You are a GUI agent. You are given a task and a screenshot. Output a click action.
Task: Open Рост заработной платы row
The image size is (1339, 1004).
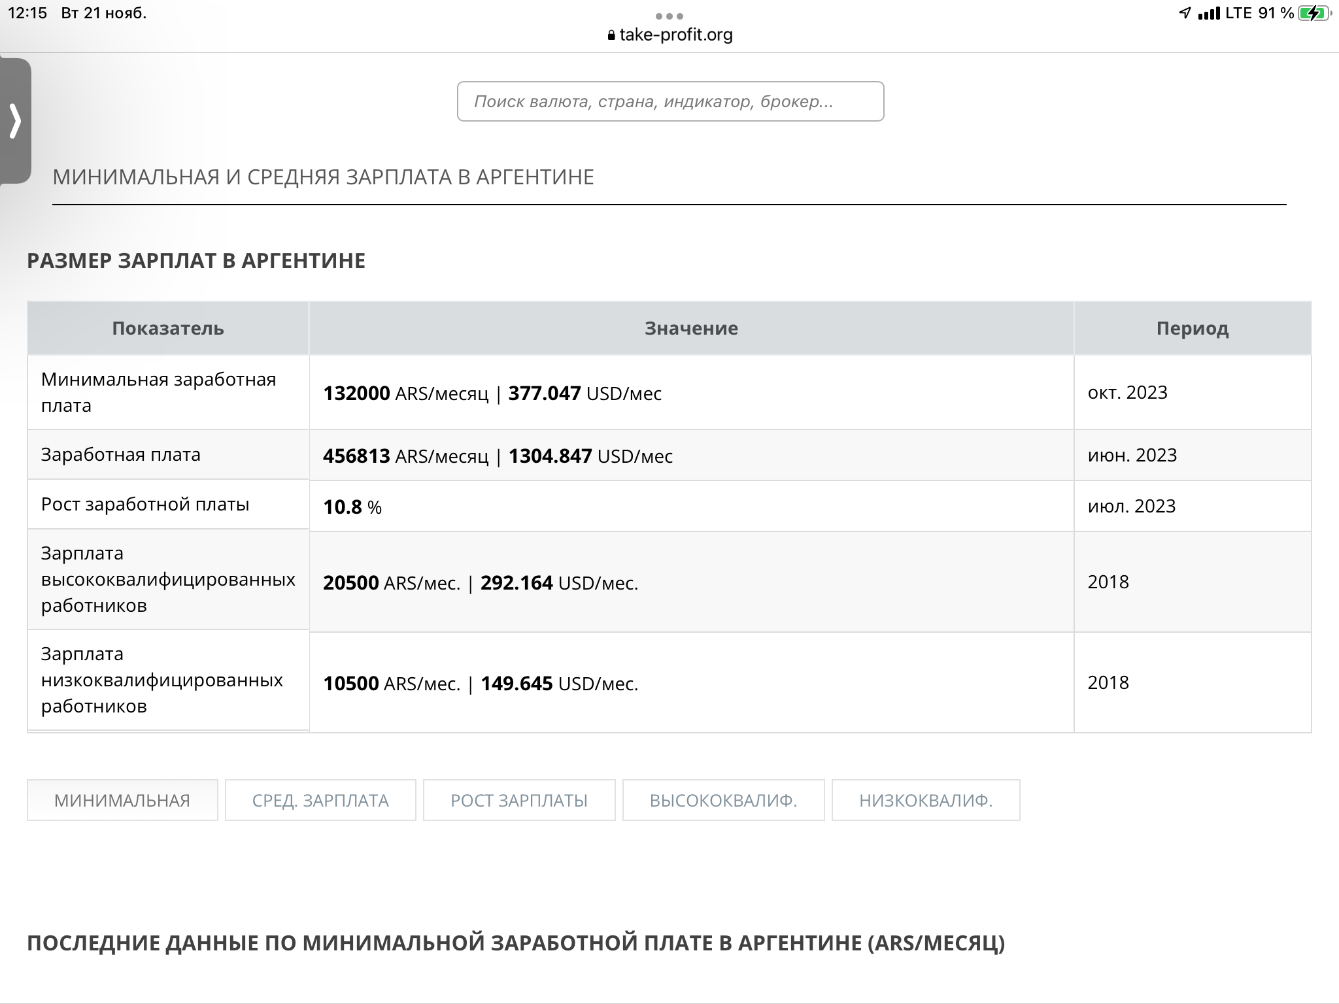[669, 505]
